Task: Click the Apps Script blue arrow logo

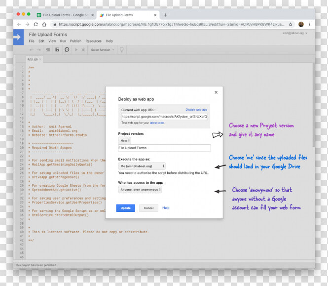Action: (18, 38)
